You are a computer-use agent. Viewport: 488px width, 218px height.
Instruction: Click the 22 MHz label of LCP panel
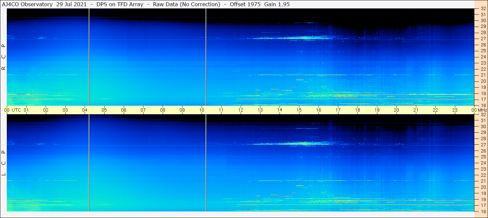click(483, 175)
